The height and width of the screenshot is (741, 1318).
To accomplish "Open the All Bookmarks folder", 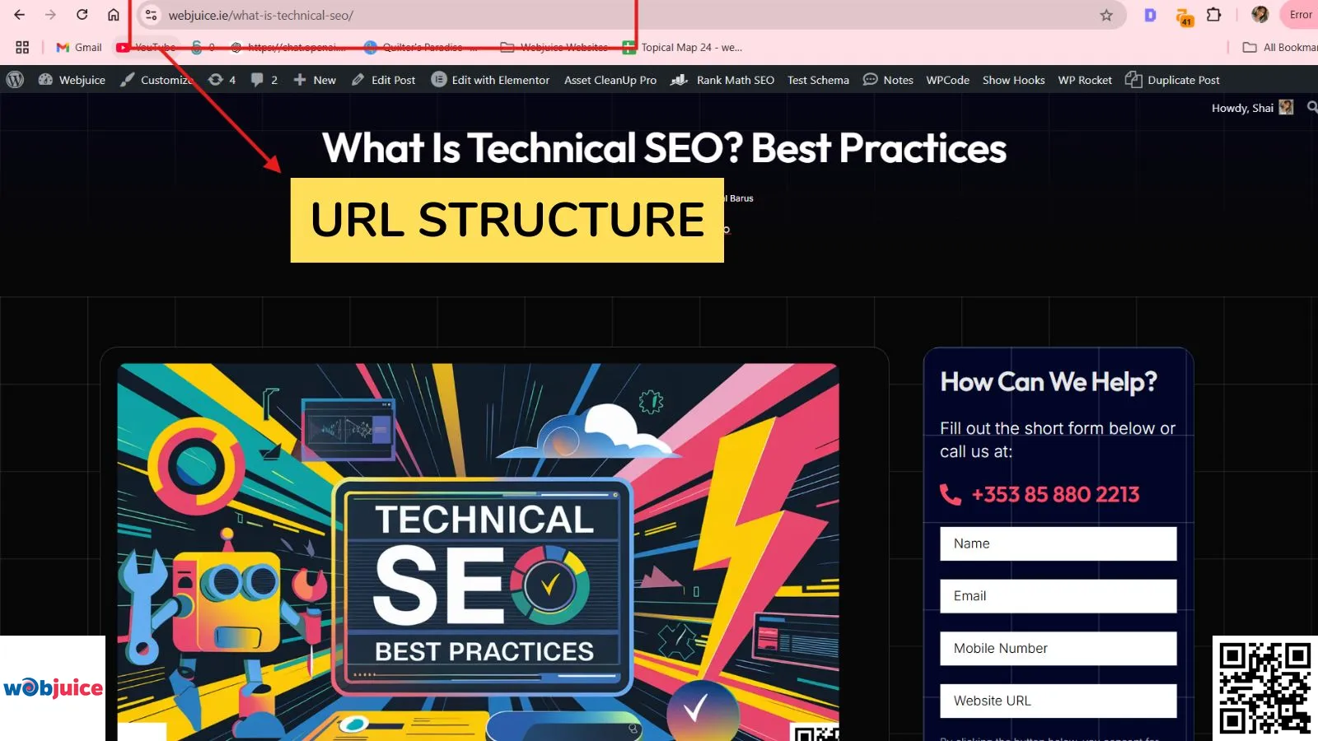I will click(x=1280, y=47).
